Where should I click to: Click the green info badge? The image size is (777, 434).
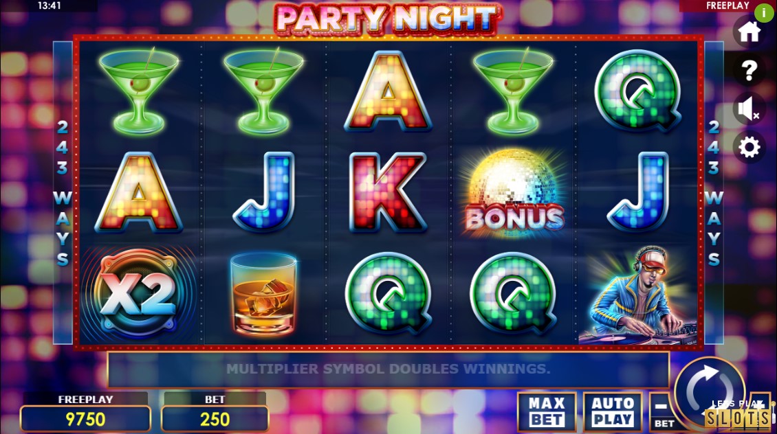pyautogui.click(x=764, y=13)
